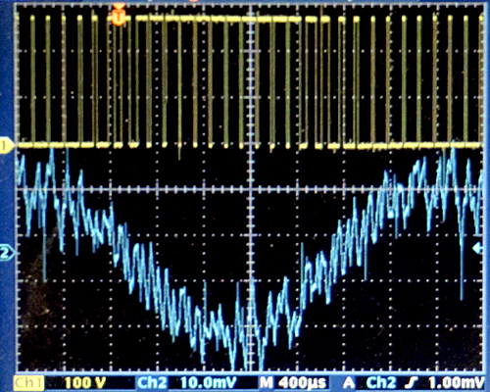This screenshot has height=392, width=490.
Task: Click the trigger level arrow on right edge
Action: (478, 249)
